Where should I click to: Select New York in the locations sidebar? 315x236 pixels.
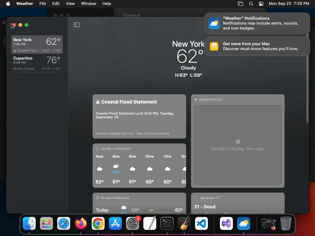37,45
